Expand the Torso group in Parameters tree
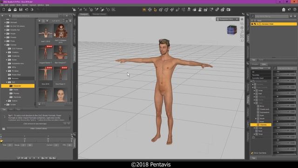The image size is (298, 168). pyautogui.click(x=255, y=134)
